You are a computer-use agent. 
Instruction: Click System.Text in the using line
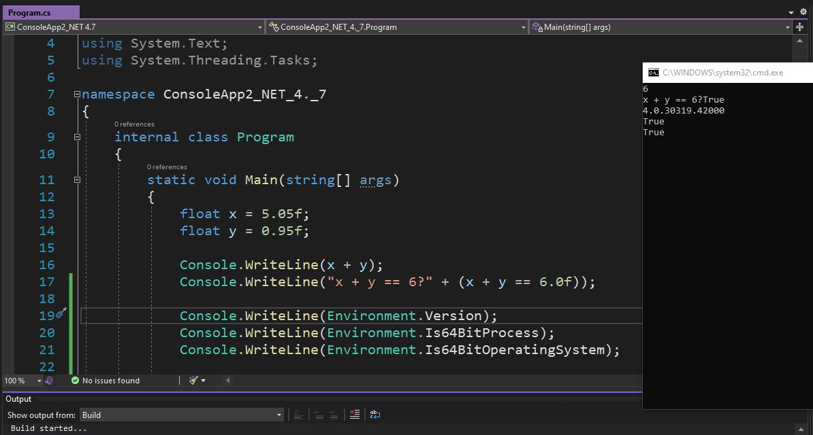click(x=175, y=43)
